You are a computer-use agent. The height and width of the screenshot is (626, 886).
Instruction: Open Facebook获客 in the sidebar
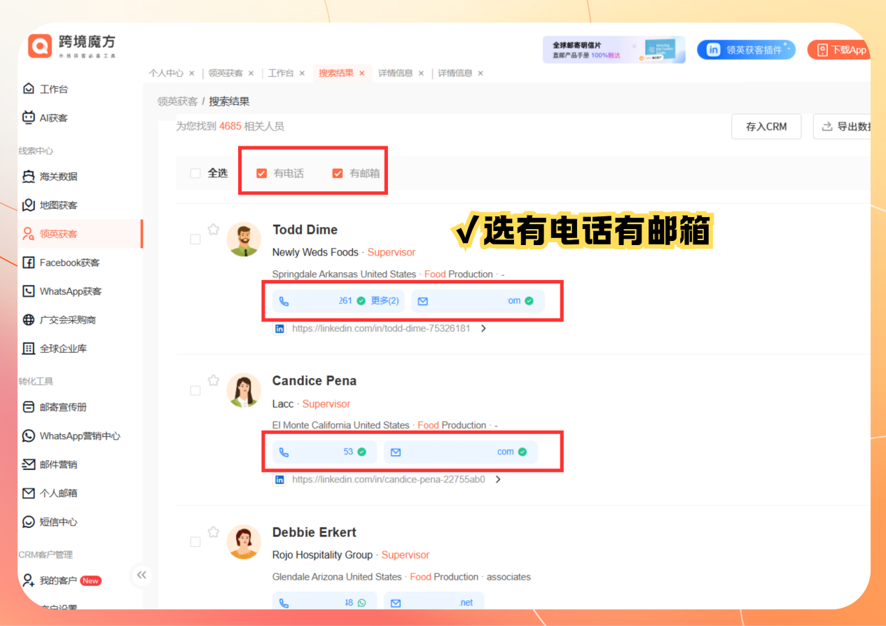click(69, 263)
